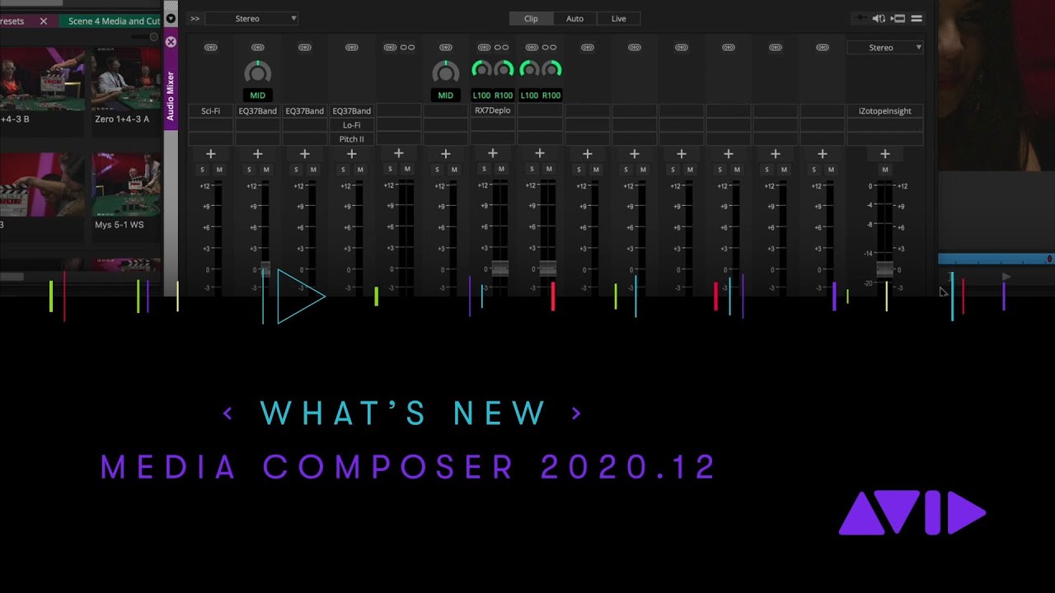Screen dimensions: 1055x593
Task: Click the link icon atop the Sci-Fi strip
Action: [x=210, y=48]
